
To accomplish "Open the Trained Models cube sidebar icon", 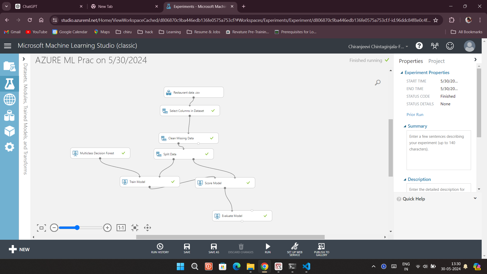I will point(9,131).
